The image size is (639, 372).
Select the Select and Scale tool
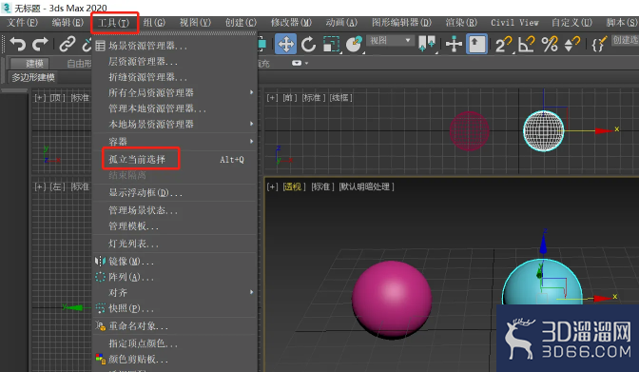click(331, 44)
